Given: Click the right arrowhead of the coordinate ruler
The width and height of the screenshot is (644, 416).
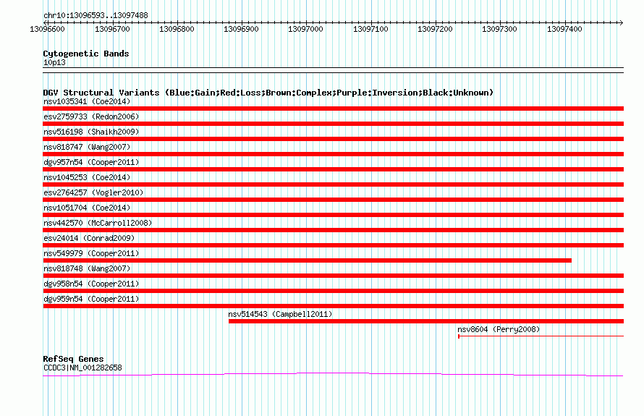Looking at the screenshot, I should coord(622,22).
